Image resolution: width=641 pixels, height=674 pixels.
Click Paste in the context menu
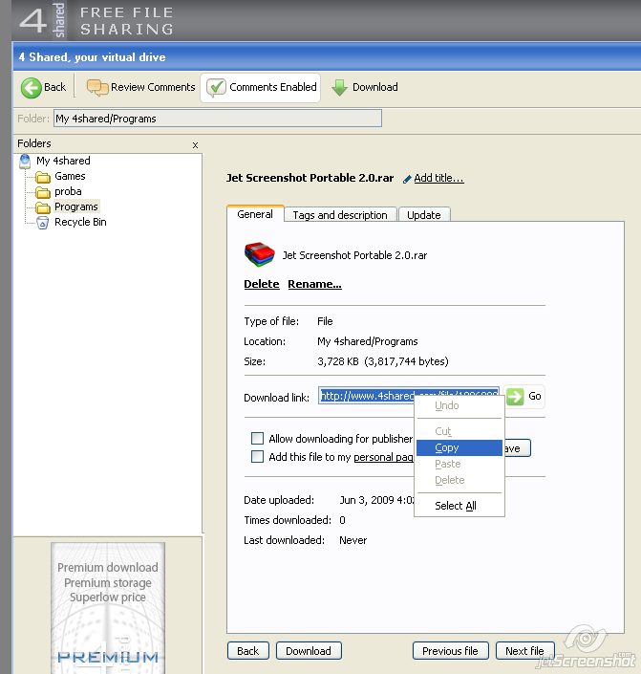459,464
